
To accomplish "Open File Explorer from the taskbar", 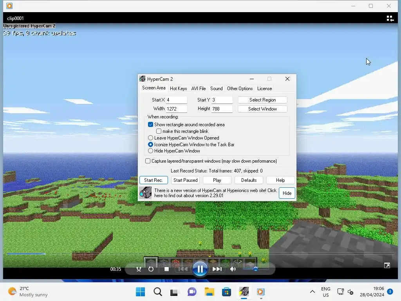I will (209, 292).
